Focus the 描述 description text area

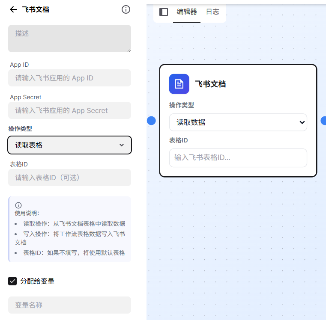[69, 39]
